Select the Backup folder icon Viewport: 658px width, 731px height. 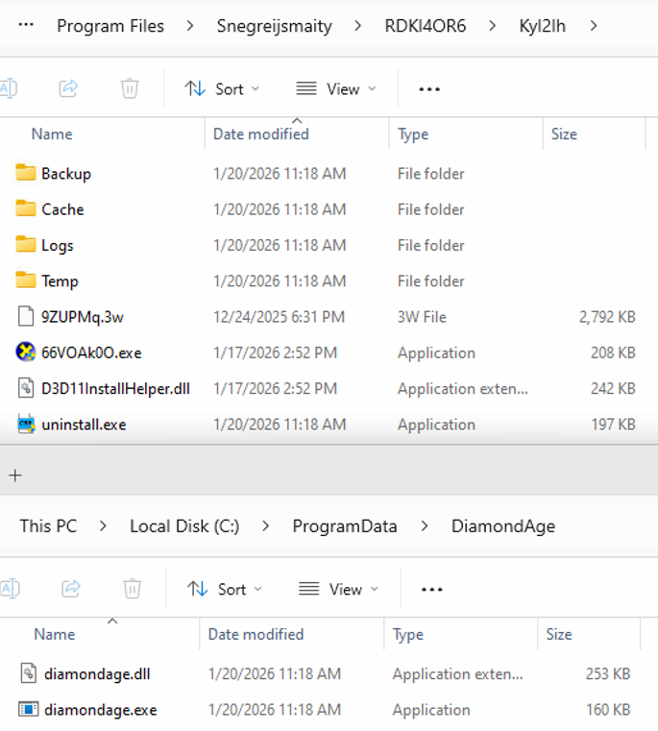[26, 173]
